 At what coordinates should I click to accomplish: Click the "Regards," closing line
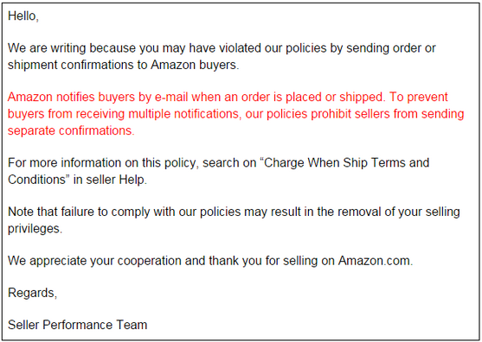tap(32, 293)
